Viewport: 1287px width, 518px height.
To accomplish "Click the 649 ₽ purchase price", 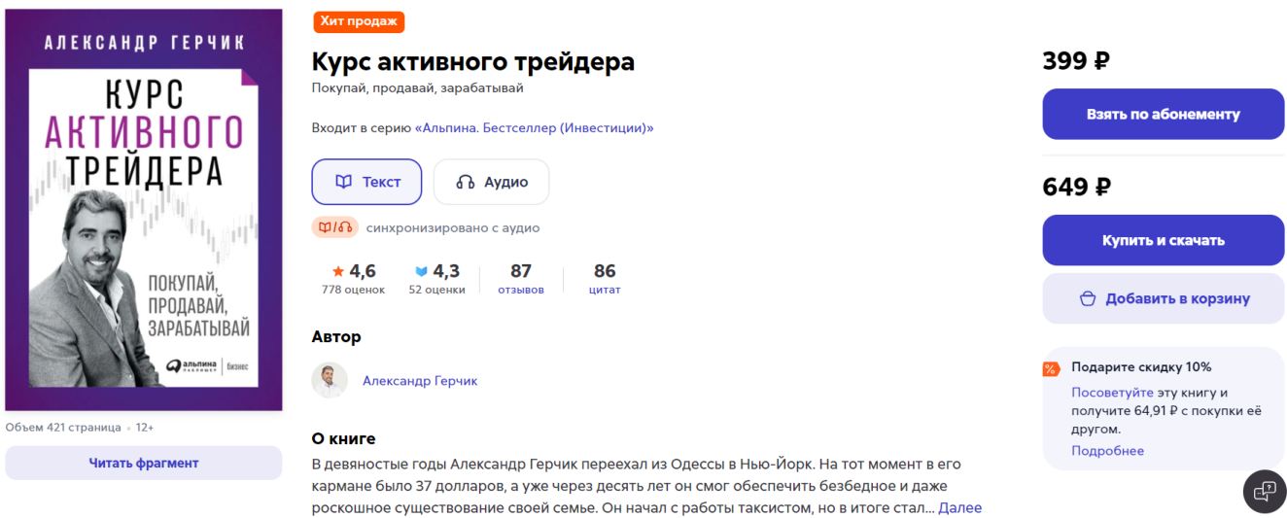I will 1076,187.
